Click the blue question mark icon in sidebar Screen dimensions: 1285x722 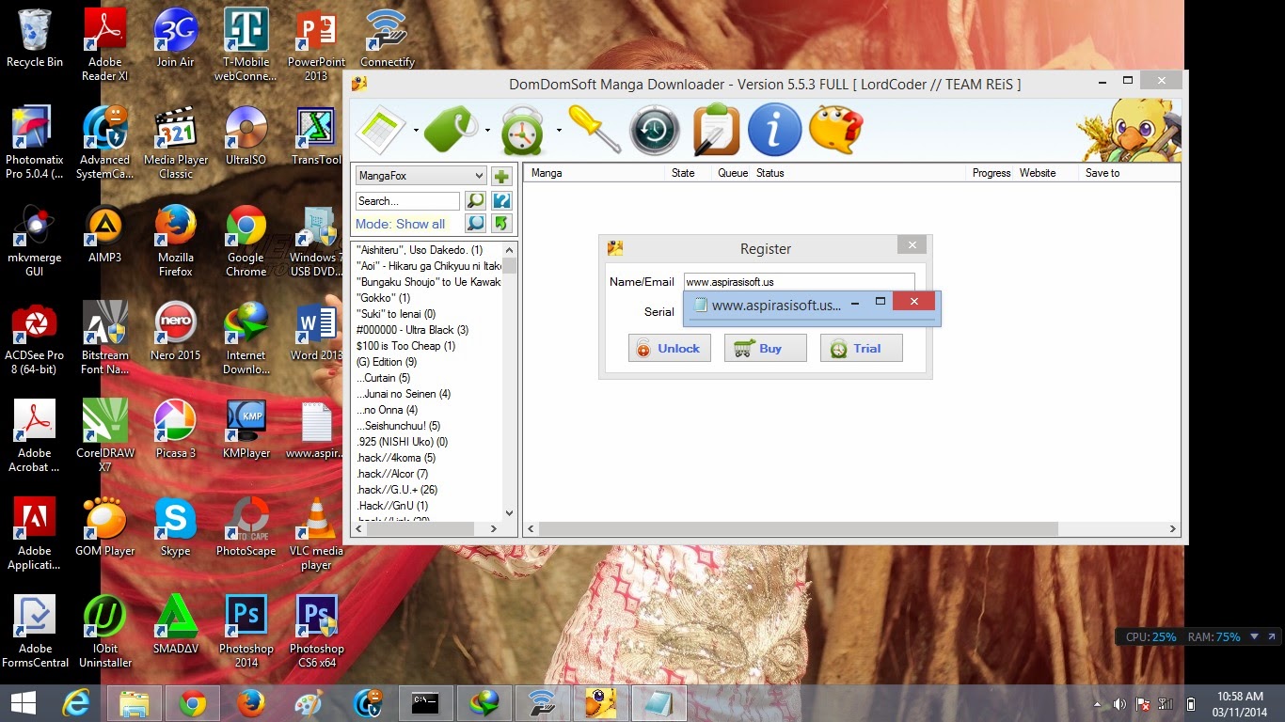501,200
